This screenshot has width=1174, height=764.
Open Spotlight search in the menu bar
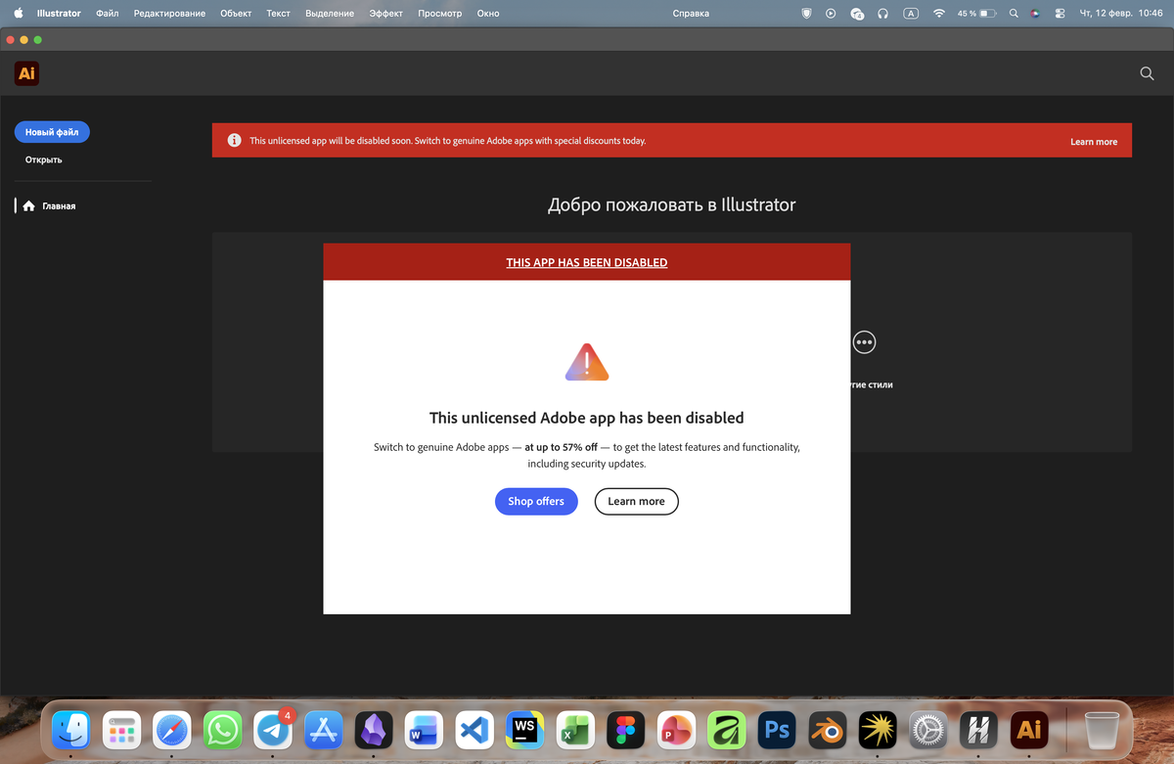(x=1013, y=14)
